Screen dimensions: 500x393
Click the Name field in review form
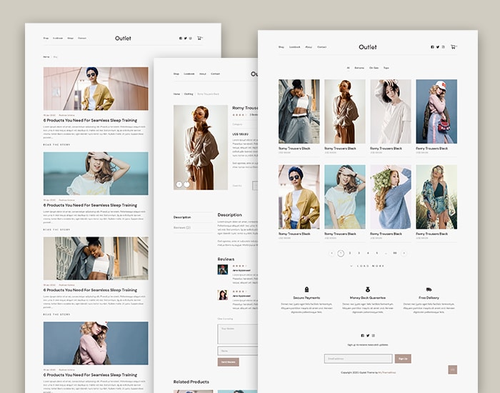point(238,351)
